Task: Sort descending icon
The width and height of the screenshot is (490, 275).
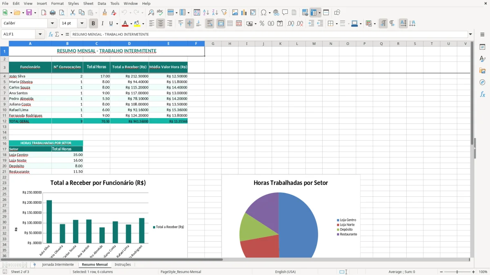Action: tap(215, 13)
